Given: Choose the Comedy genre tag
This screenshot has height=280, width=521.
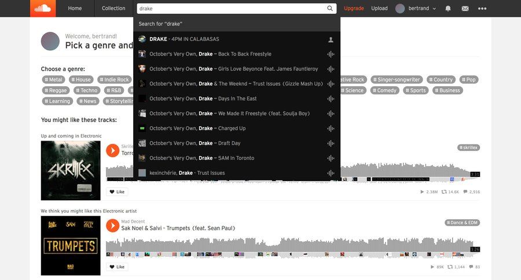Looking at the screenshot, I should click(x=384, y=90).
